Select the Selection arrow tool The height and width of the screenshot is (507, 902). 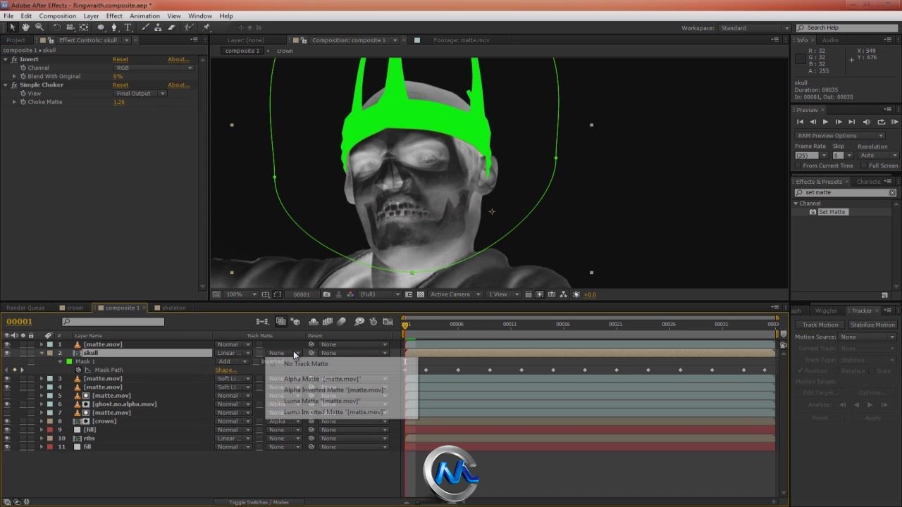[12, 27]
